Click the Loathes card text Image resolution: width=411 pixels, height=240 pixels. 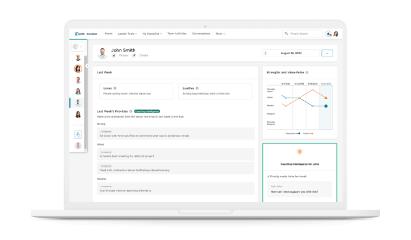pos(206,94)
